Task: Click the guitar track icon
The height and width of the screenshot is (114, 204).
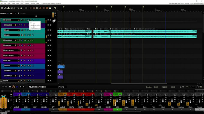Action: tap(54, 21)
